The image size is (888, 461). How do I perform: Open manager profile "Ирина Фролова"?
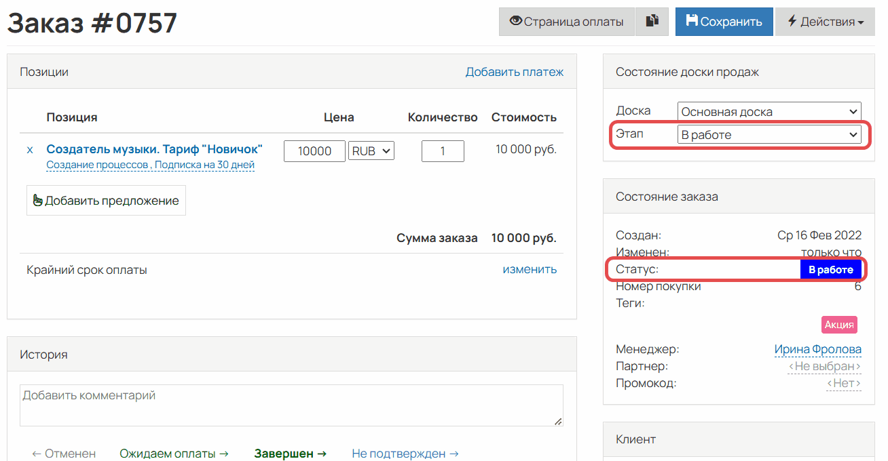point(818,348)
